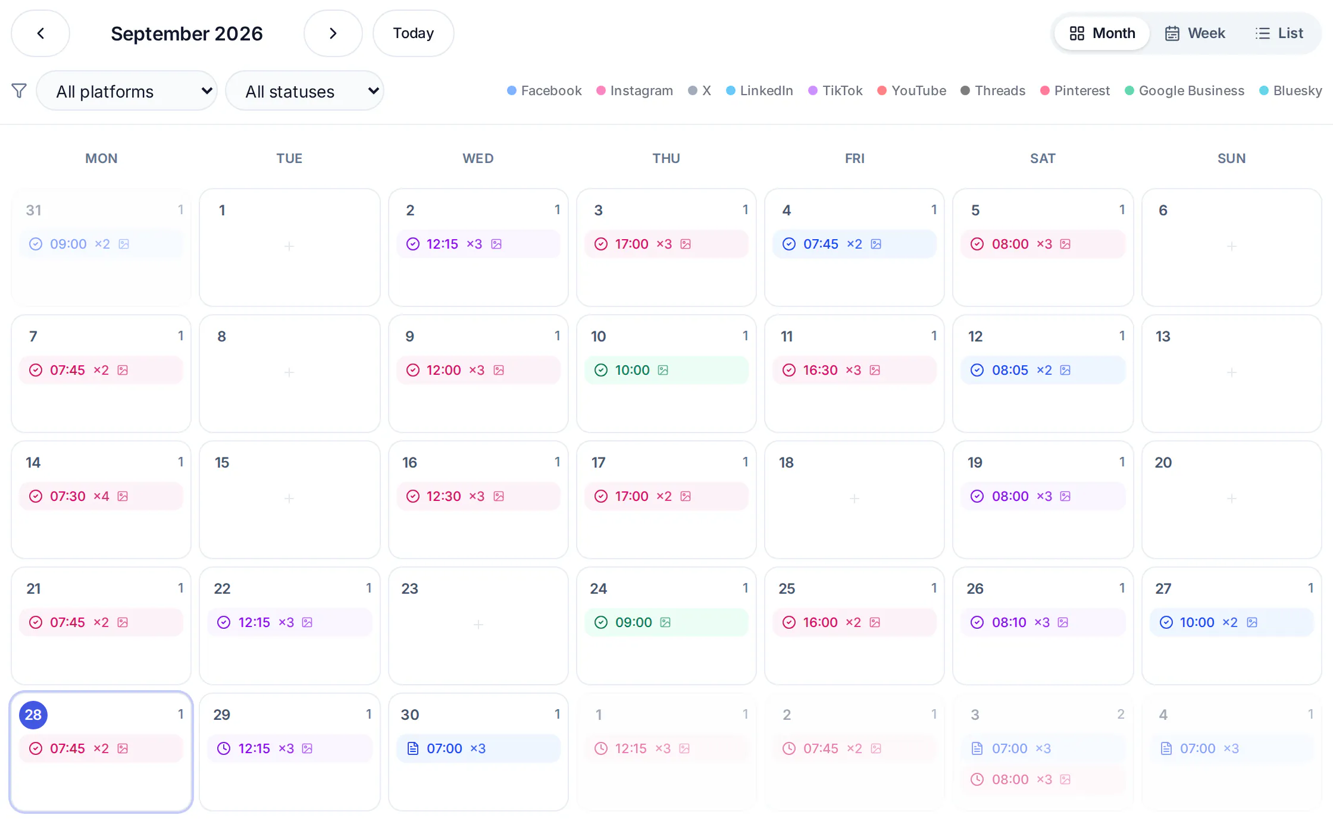1333x821 pixels.
Task: Open the 07:00 draft on October 3
Action: coord(1043,748)
